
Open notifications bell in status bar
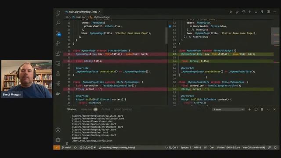click(x=275, y=147)
